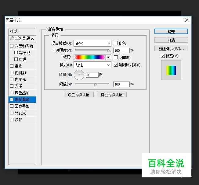The image size is (199, 185).
Task: Check the 投影 checkbox
Action: tap(12, 120)
